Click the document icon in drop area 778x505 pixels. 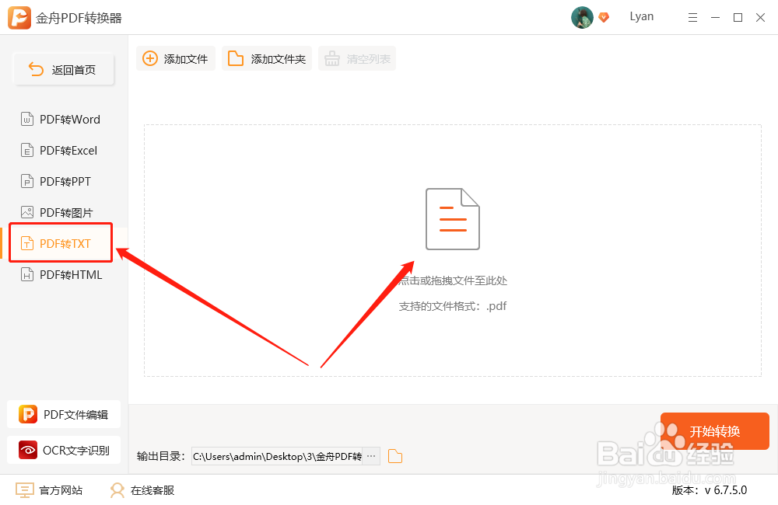453,218
